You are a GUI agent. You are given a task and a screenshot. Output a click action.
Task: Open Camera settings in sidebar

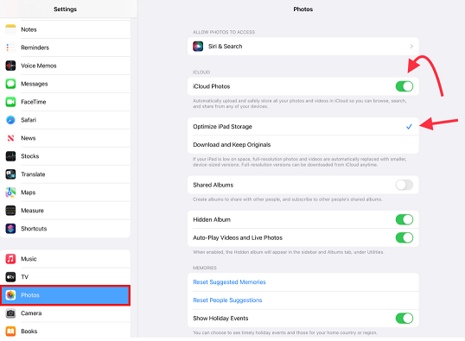(65, 313)
